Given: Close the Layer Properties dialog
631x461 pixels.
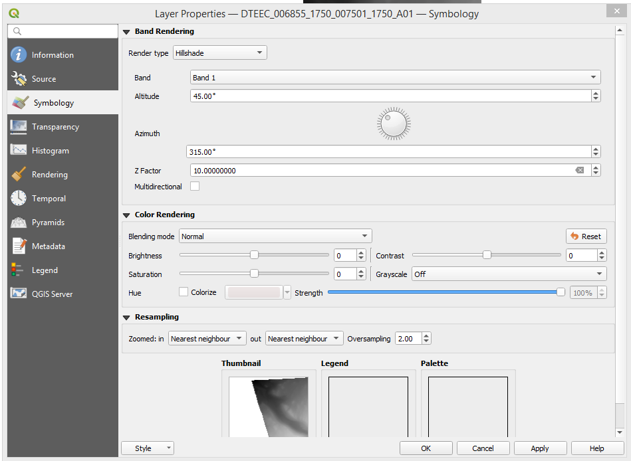Looking at the screenshot, I should (x=616, y=11).
